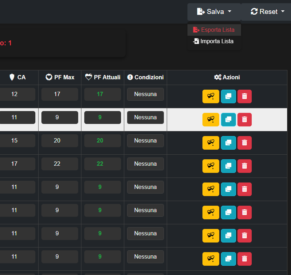Click the PF Max field showing 22

60,164
